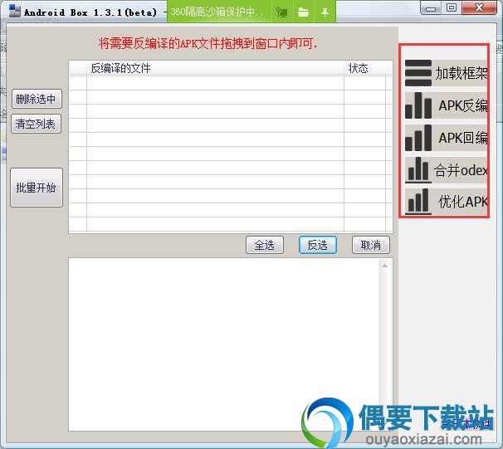Image resolution: width=503 pixels, height=449 pixels.
Task: Click the 全选 button
Action: (x=265, y=245)
